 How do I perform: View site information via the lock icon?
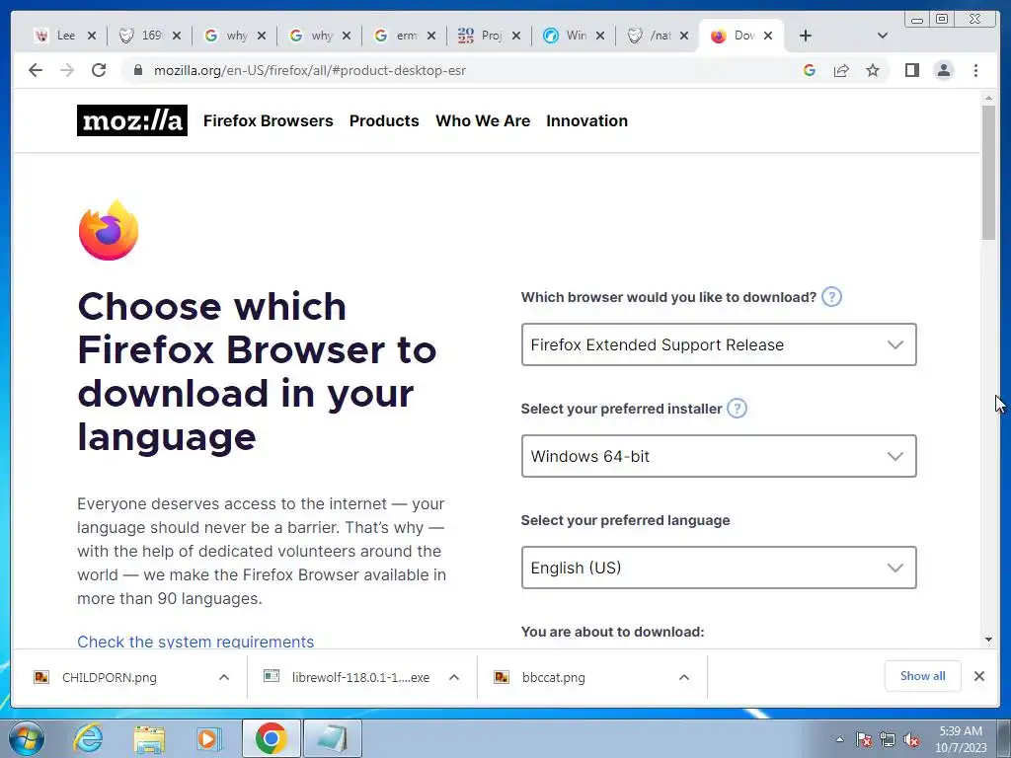(137, 70)
